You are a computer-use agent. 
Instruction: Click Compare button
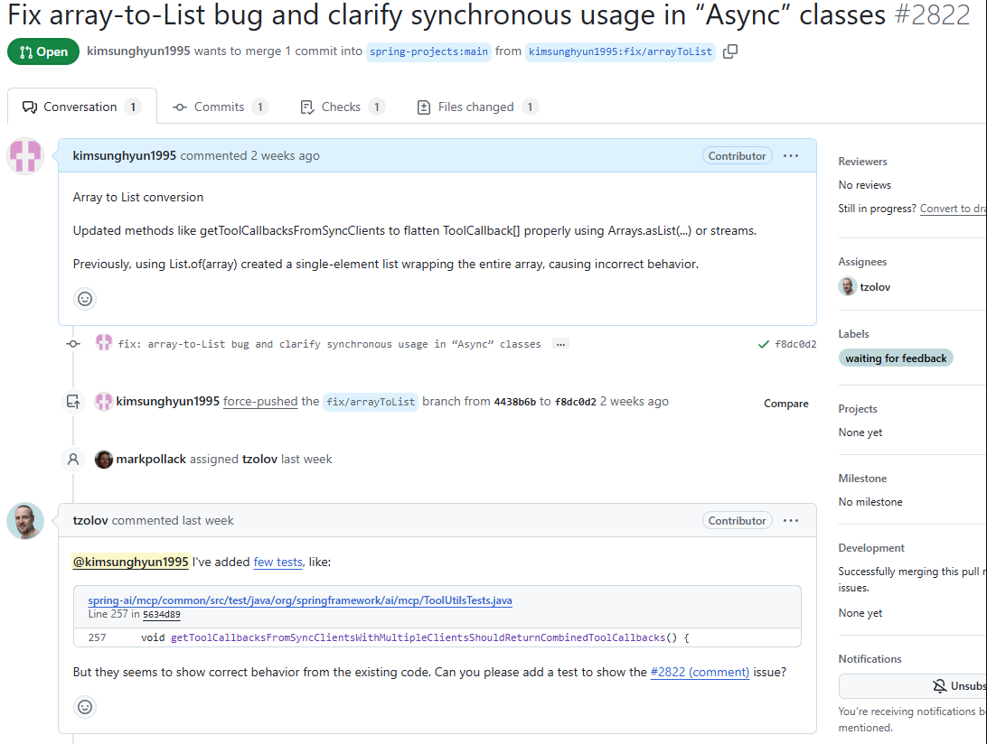pyautogui.click(x=786, y=403)
